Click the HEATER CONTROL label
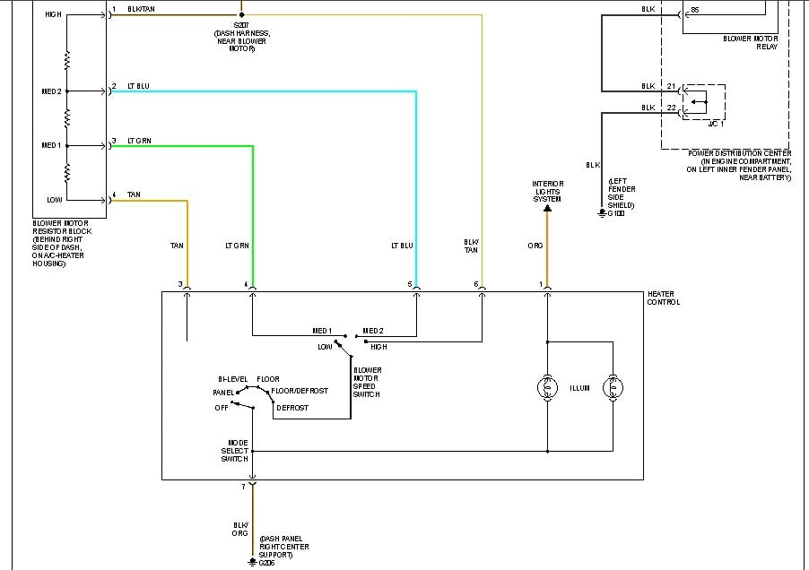 point(664,298)
